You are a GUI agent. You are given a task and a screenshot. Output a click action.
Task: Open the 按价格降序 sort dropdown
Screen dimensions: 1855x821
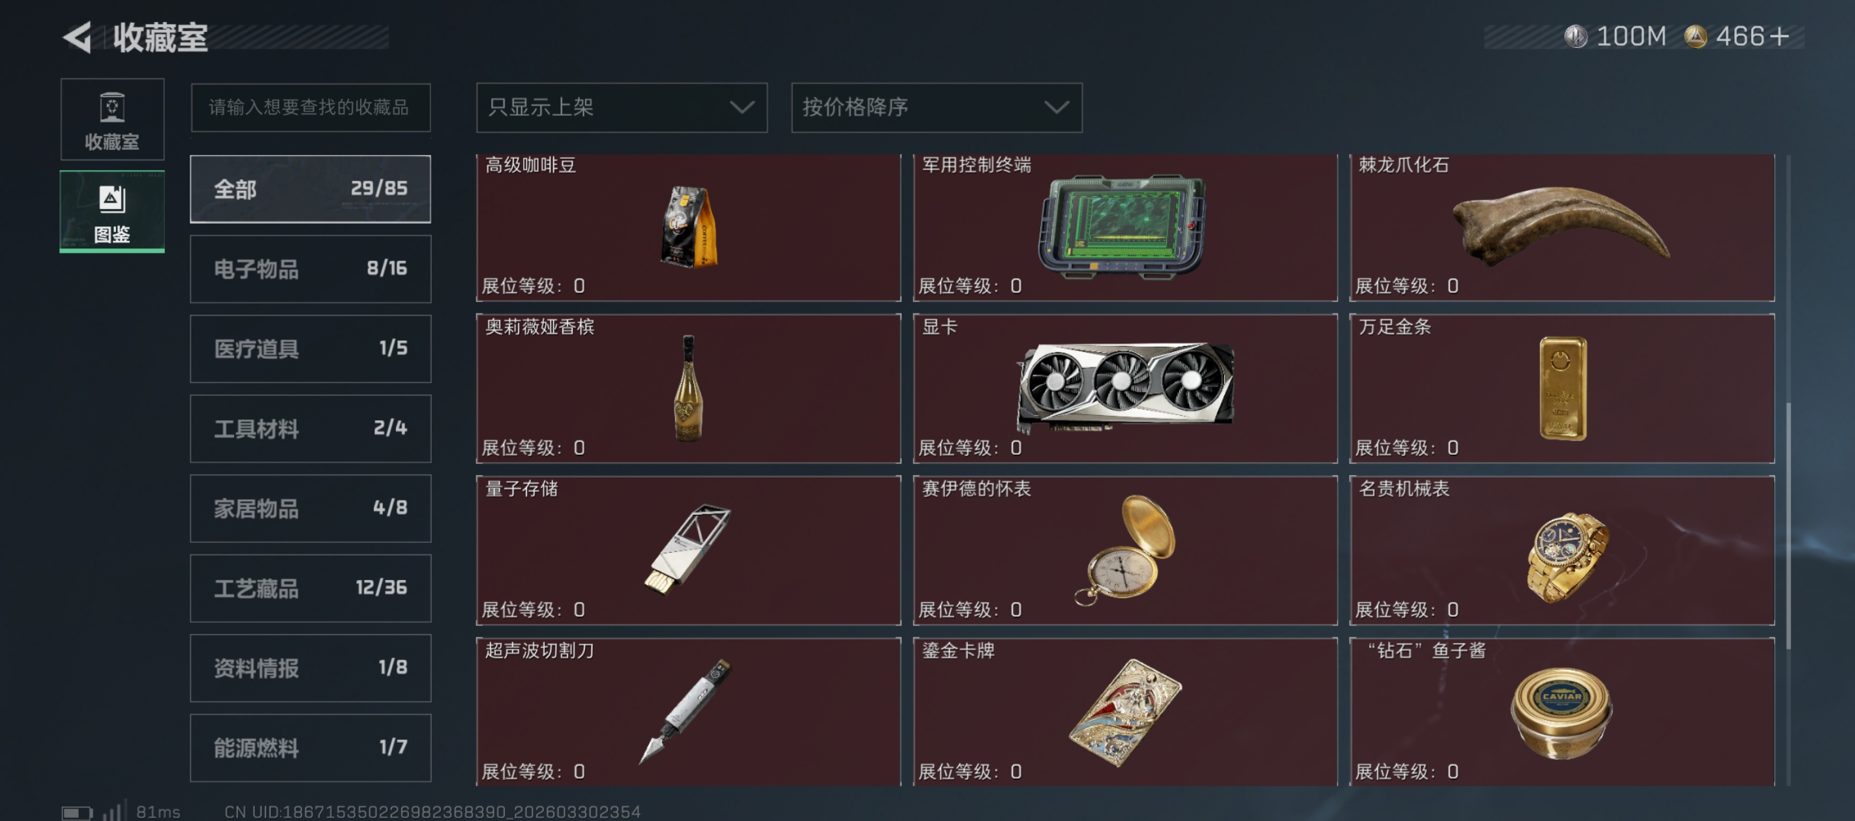(936, 108)
